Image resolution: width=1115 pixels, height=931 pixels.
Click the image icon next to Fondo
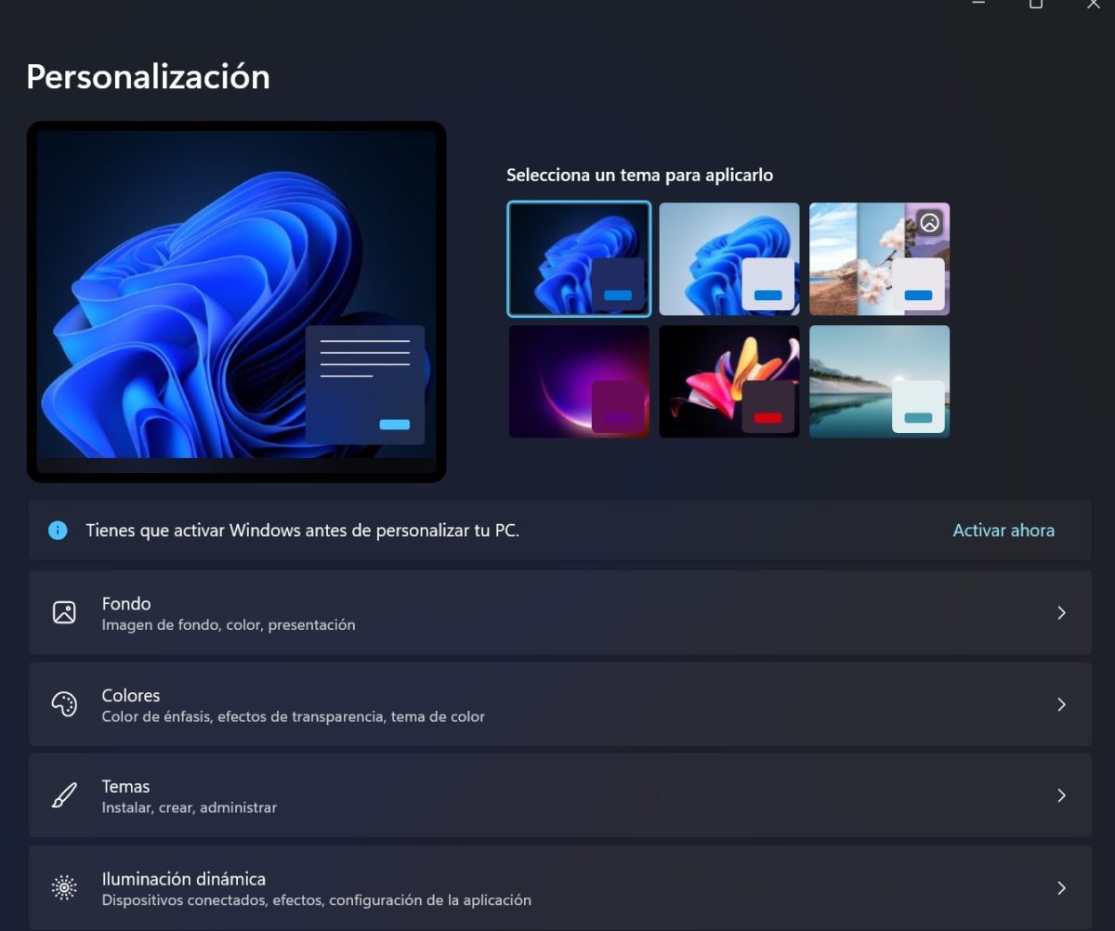(x=63, y=612)
